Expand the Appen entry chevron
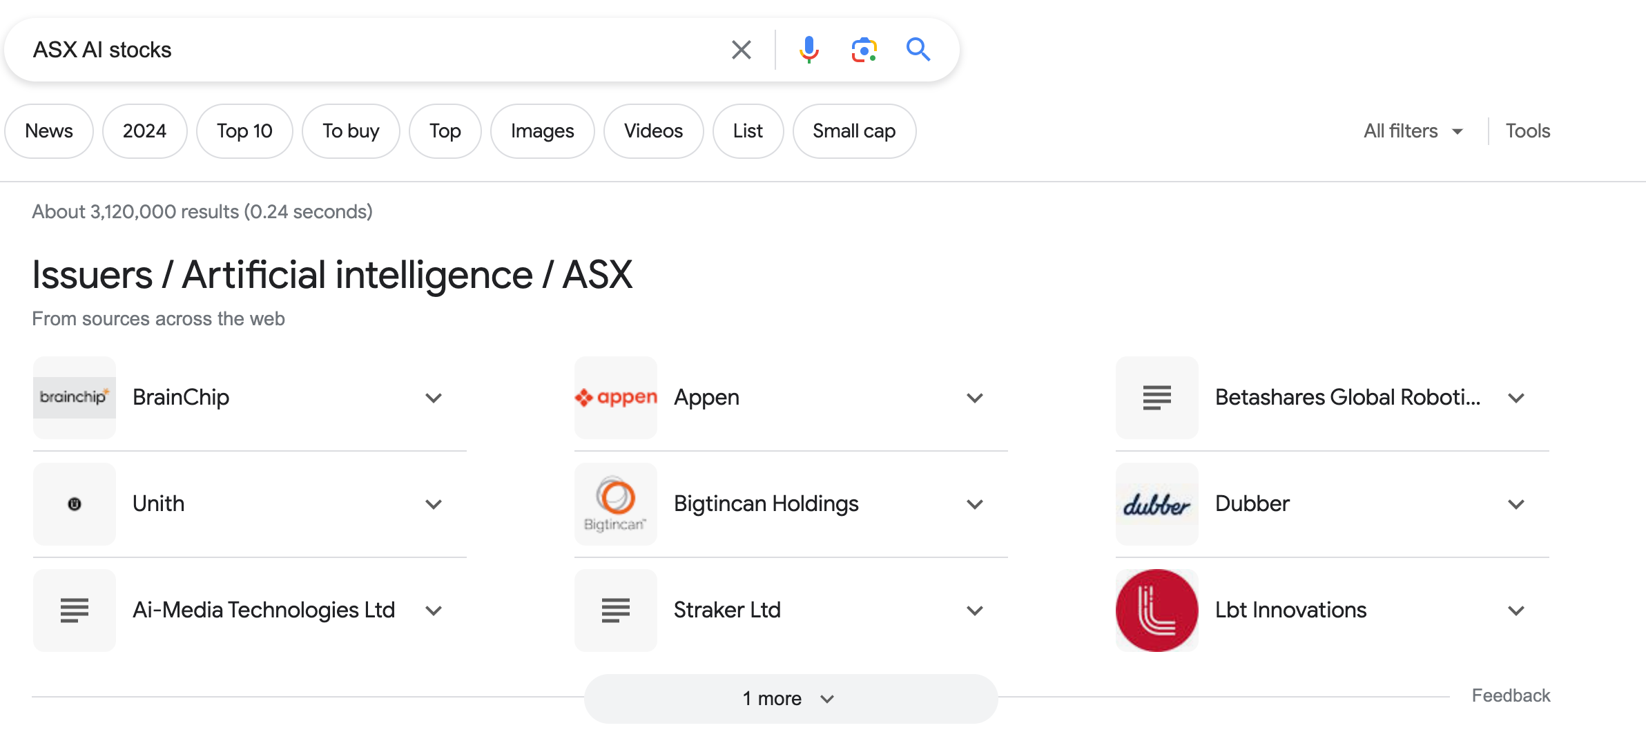 tap(975, 398)
